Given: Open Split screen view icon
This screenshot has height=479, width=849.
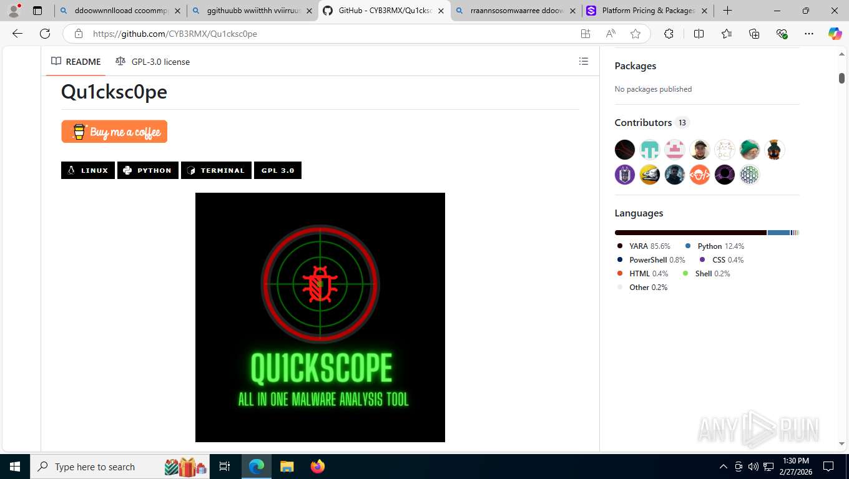Looking at the screenshot, I should [699, 34].
